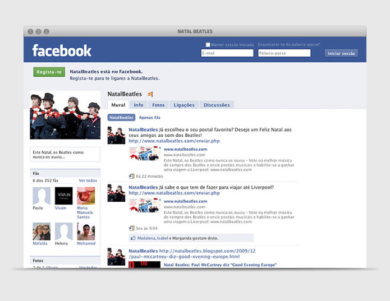This screenshot has width=390, height=301.
Task: Open the Fotos tab
Action: [x=158, y=105]
